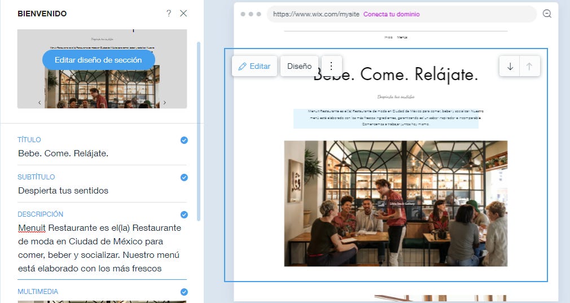Screen dimensions: 570x303
Task: Click the MULTIMEDIA section label
Action: [38, 292]
